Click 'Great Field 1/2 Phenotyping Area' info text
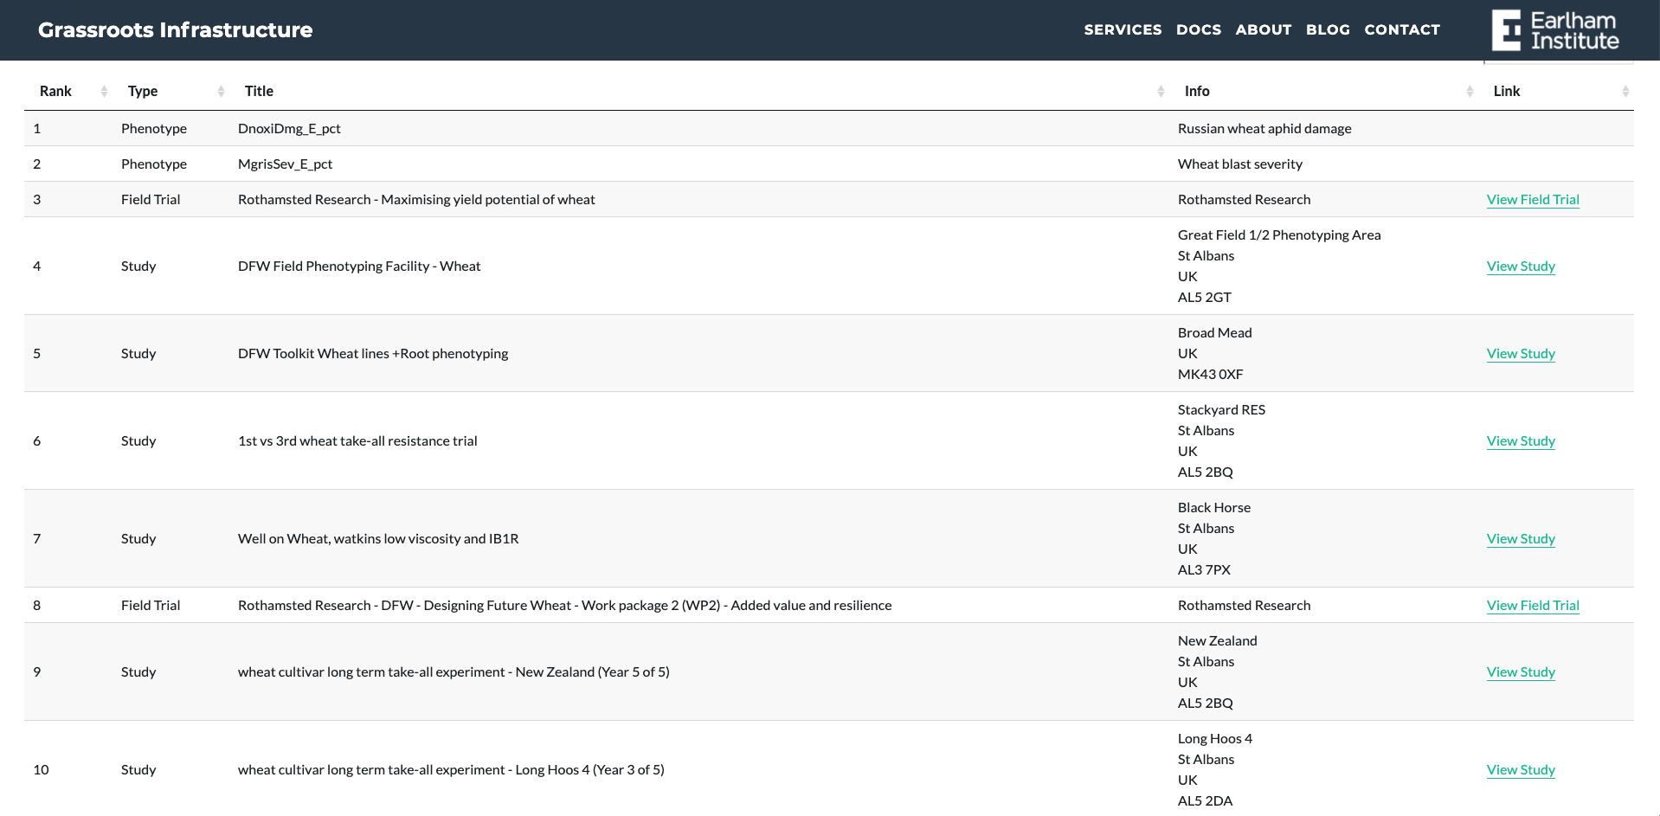The height and width of the screenshot is (816, 1660). click(1279, 235)
